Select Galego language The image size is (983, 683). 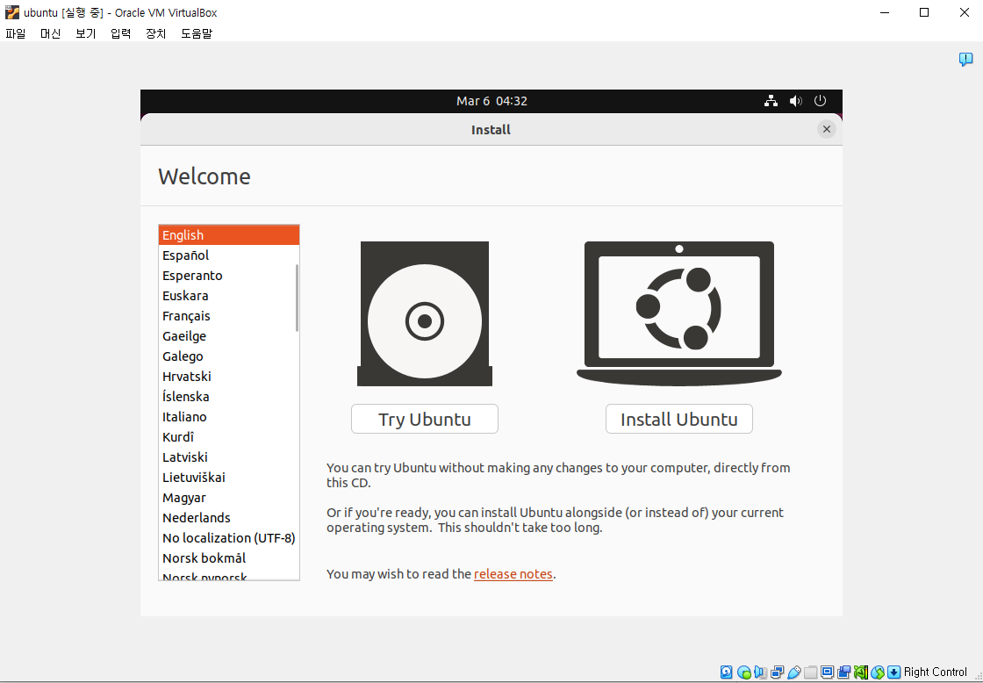click(229, 356)
